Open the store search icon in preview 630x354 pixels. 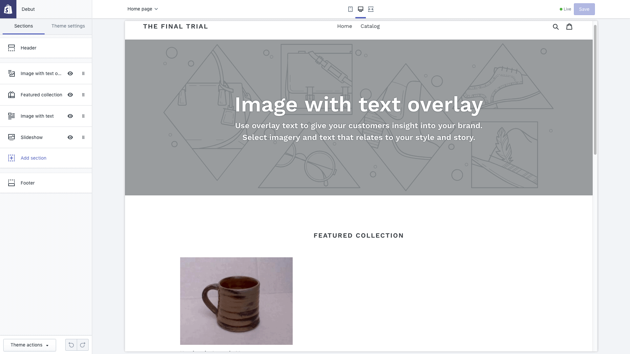556,27
